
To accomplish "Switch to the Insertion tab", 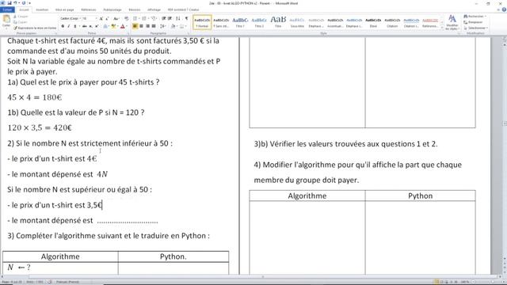I will coord(42,9).
